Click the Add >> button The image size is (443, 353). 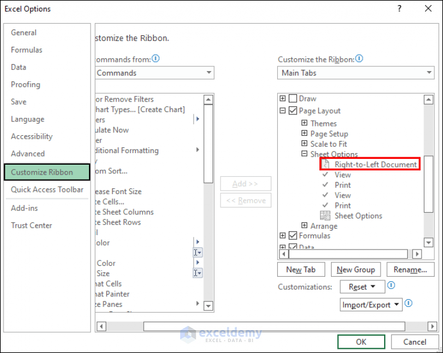tap(245, 184)
